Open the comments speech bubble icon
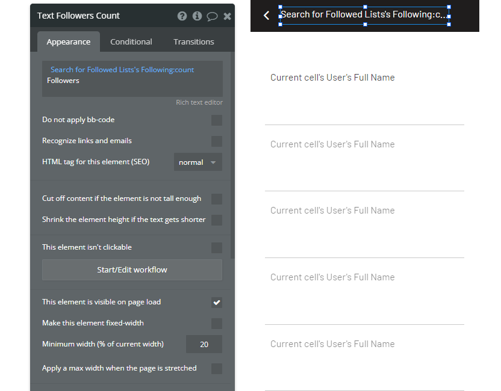Viewport: 501px width, 391px height. pyautogui.click(x=212, y=16)
